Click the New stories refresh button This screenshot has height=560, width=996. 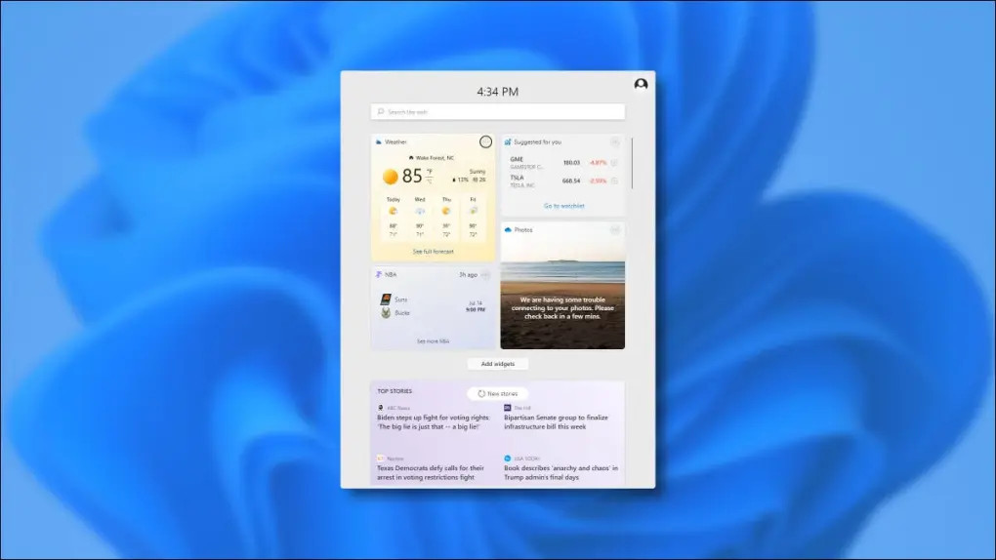tap(497, 393)
